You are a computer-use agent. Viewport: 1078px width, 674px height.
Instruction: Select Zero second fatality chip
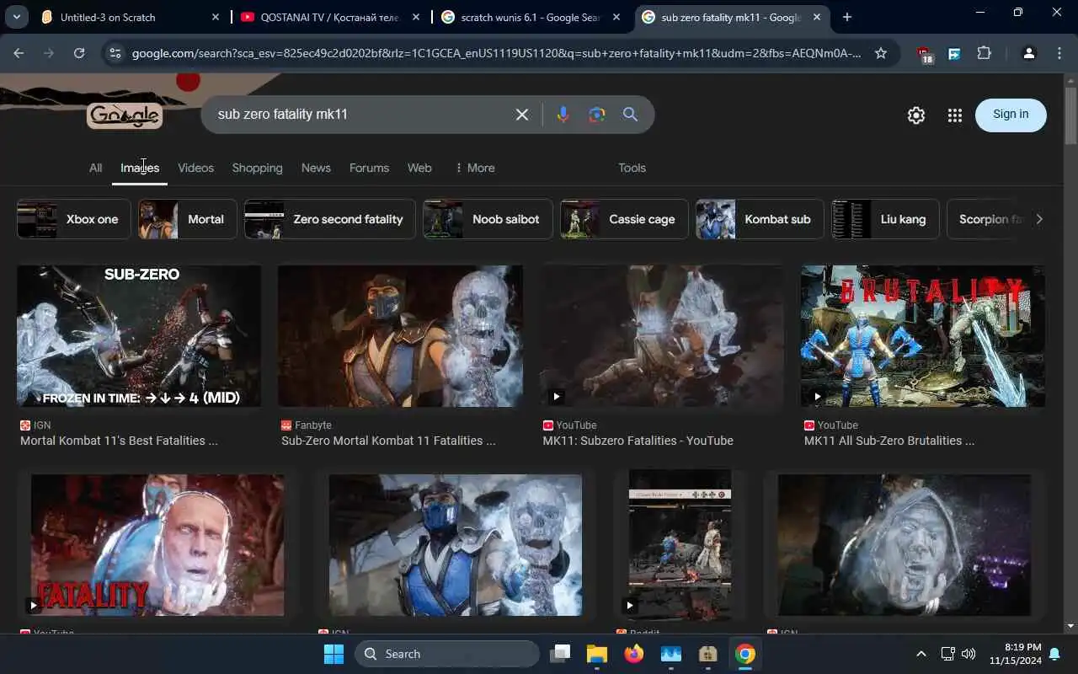[330, 219]
